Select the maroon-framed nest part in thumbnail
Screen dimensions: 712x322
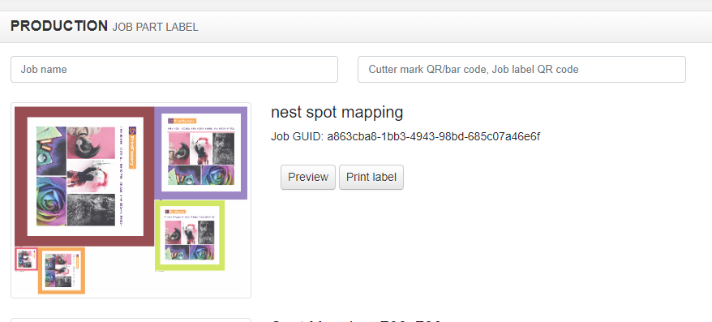click(84, 177)
